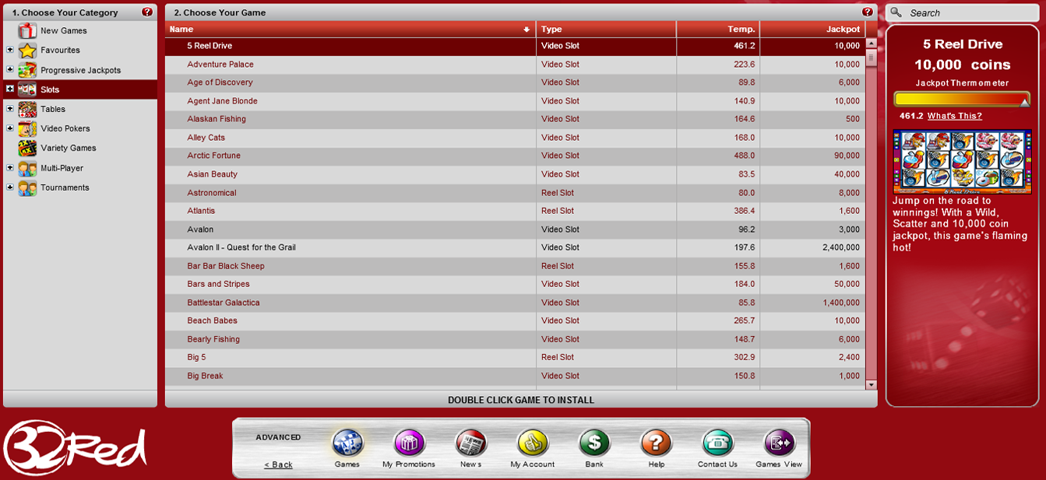Select Adventure Palace in game list
This screenshot has height=480, width=1046.
pyautogui.click(x=515, y=65)
